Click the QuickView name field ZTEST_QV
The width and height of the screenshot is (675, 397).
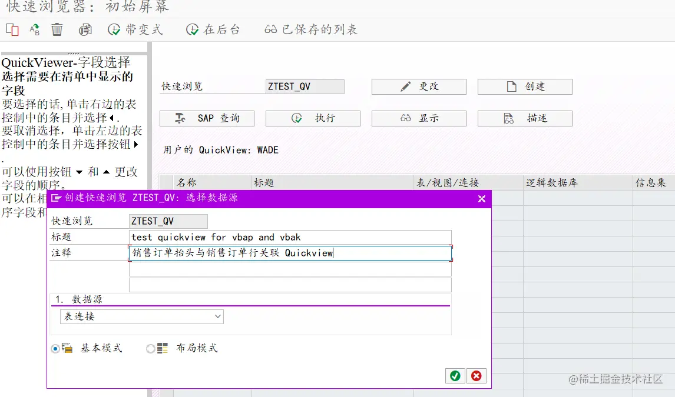305,86
